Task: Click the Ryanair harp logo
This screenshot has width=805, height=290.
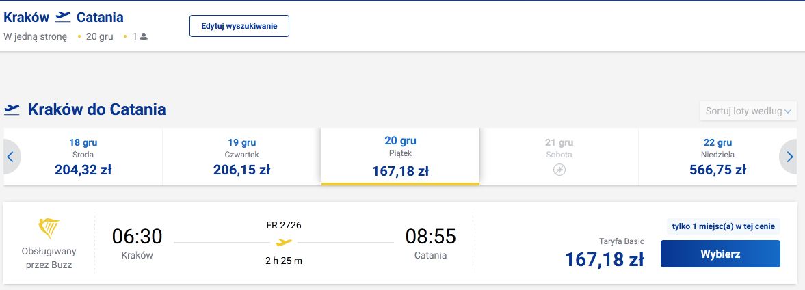Action: tap(49, 228)
